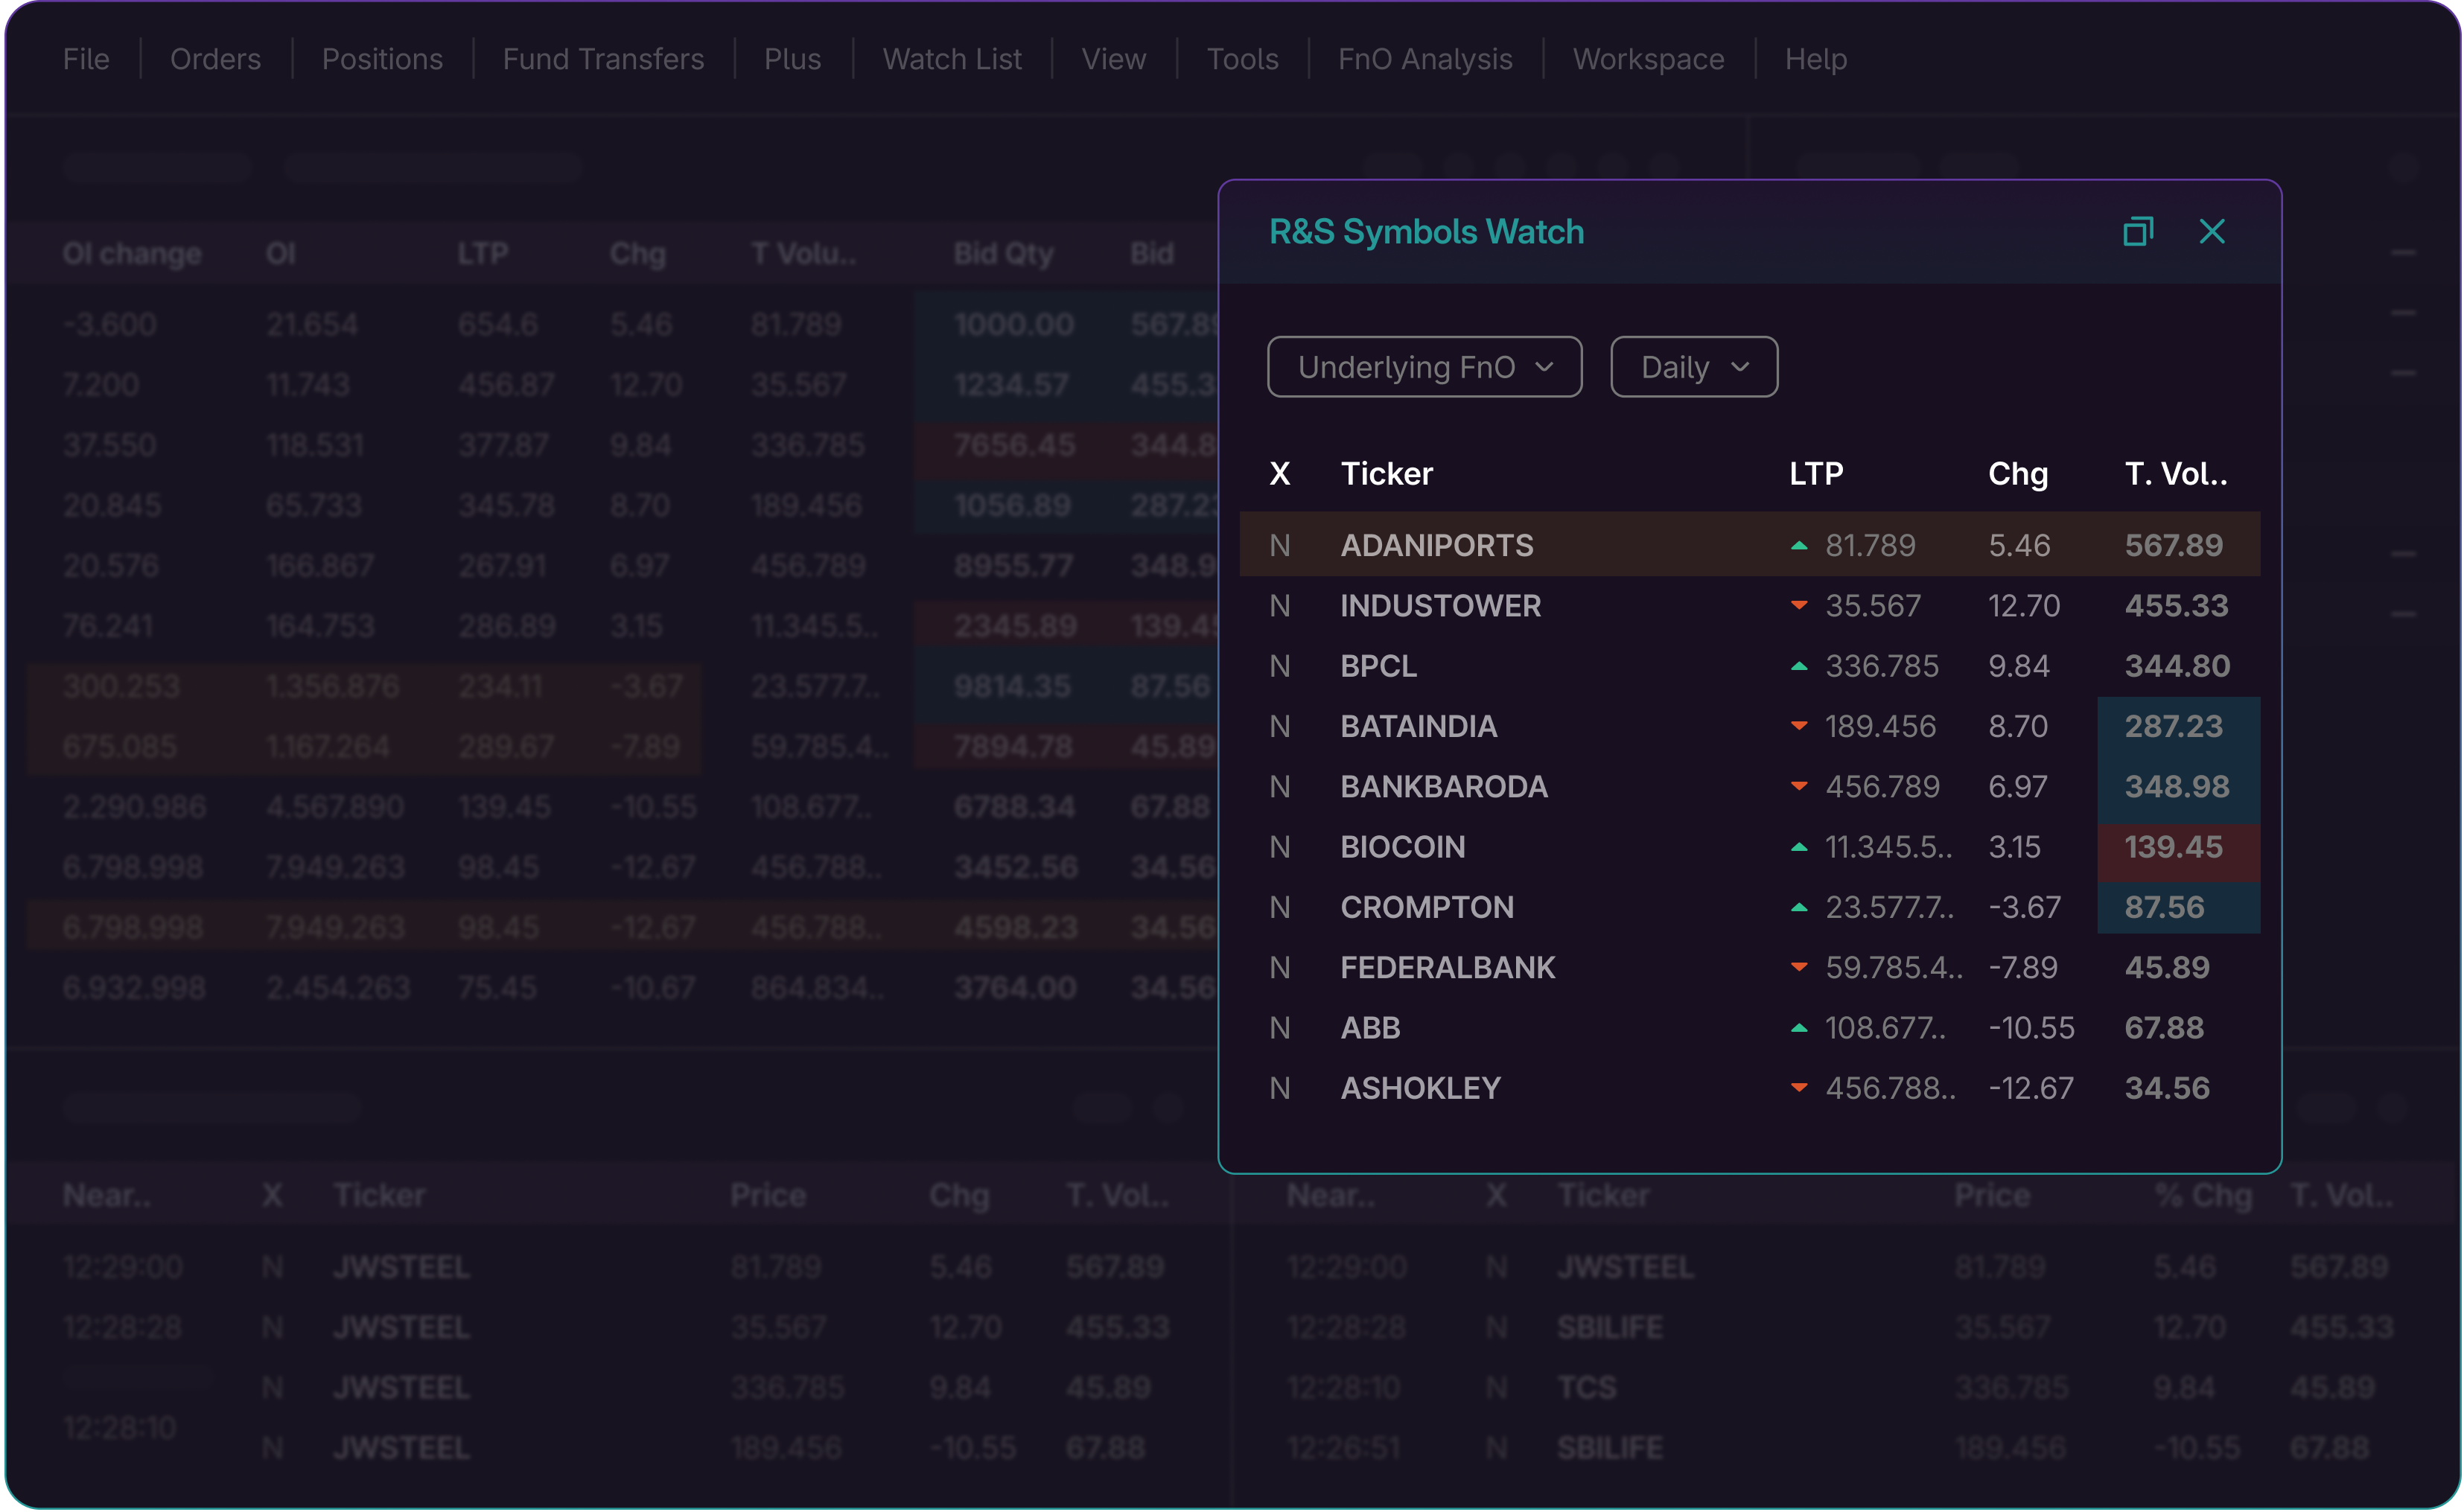The image size is (2464, 1512).
Task: Close the R&S Symbols Watch dialog
Action: 2212,232
